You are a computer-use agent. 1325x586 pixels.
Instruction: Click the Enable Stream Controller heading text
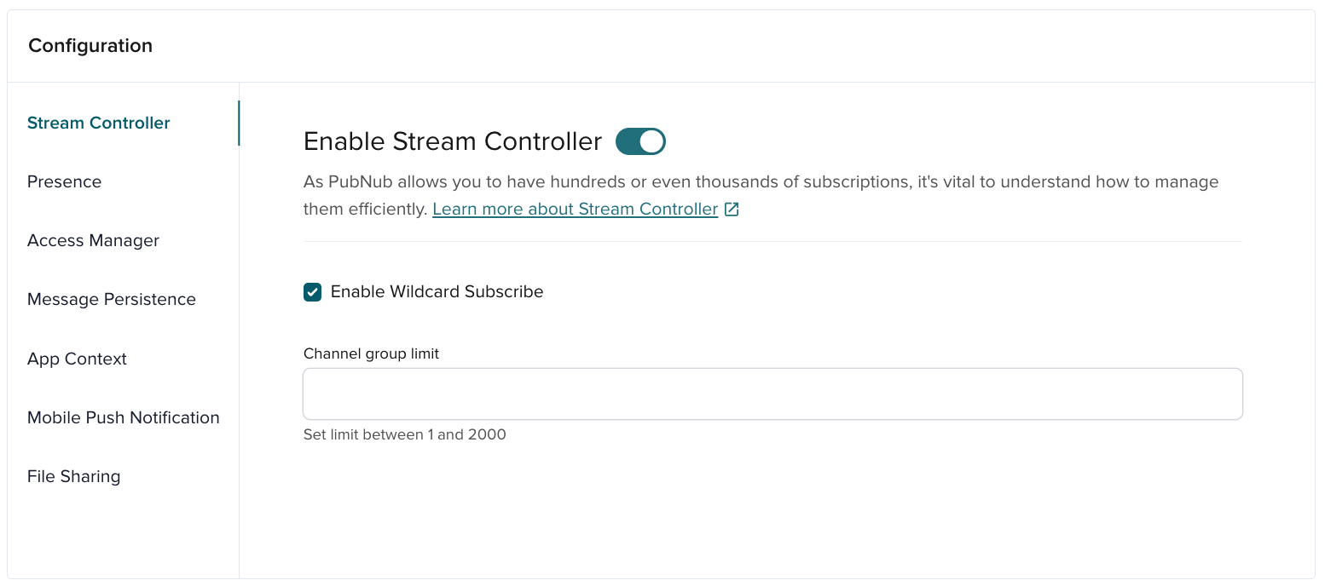pyautogui.click(x=453, y=141)
